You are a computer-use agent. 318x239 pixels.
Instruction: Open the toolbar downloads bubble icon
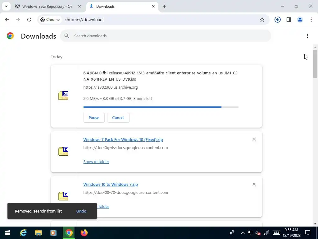(x=277, y=20)
